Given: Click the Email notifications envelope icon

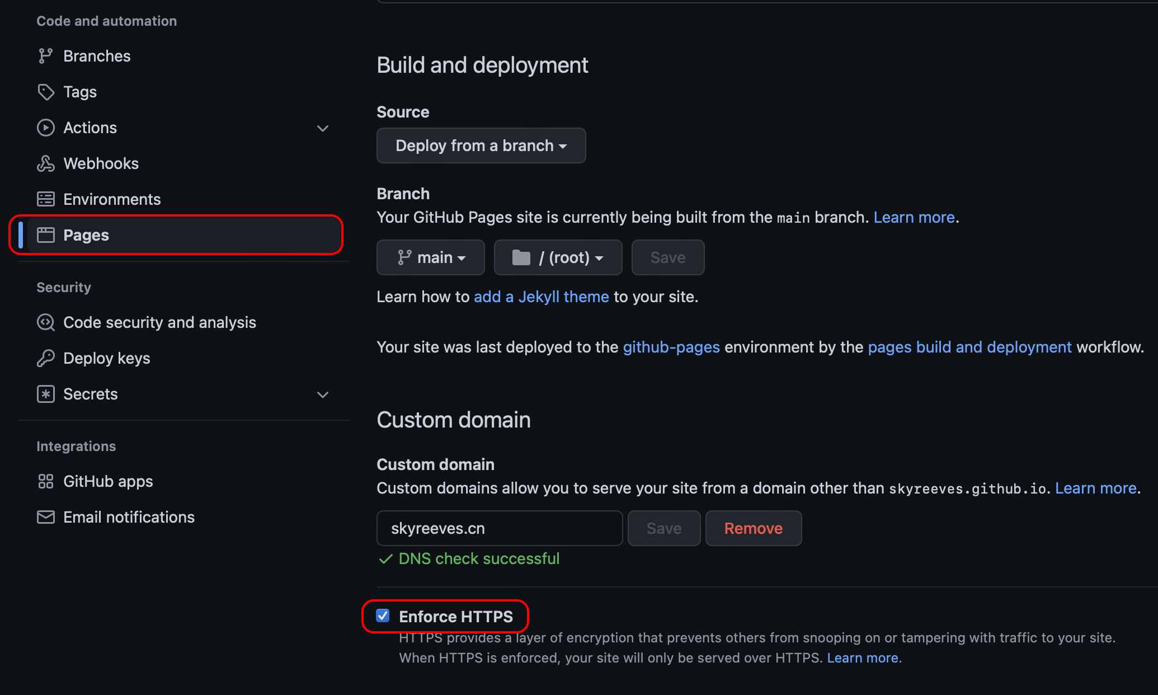Looking at the screenshot, I should point(45,517).
